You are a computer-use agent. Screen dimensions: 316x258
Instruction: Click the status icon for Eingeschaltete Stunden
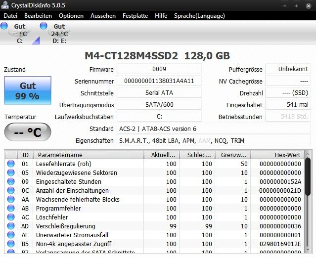tap(11, 181)
